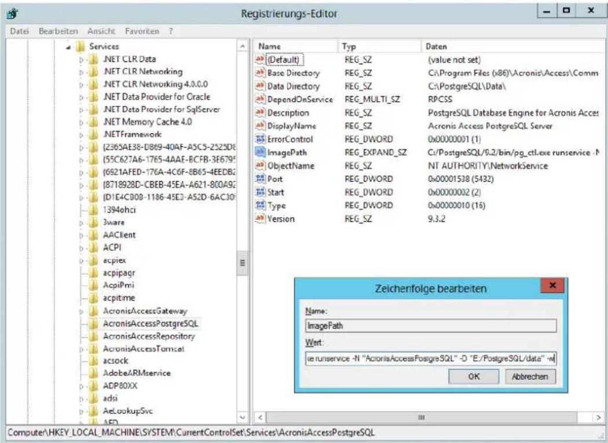Viewport: 608px width, 443px height.
Task: Click the AdobeARMservice folder icon
Action: (93, 373)
